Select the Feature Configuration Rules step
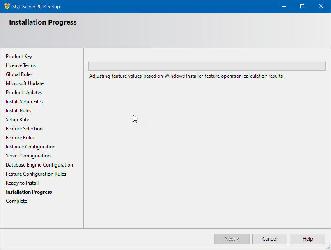This screenshot has height=250, width=331. [36, 174]
